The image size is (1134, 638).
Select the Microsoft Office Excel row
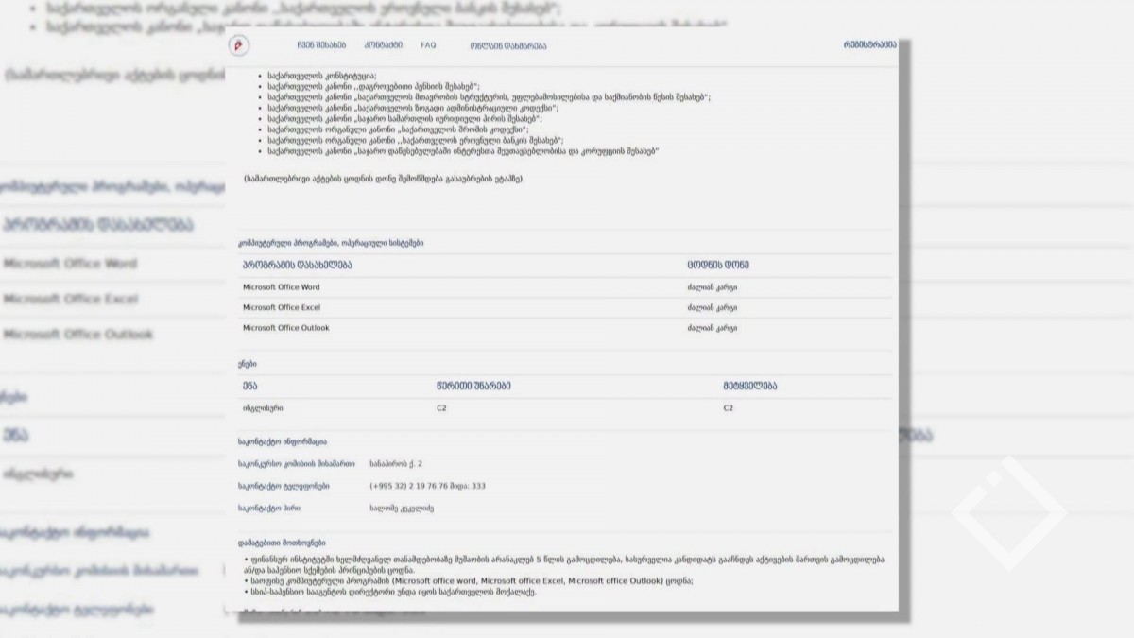282,308
